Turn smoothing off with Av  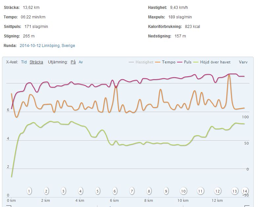pyautogui.click(x=81, y=62)
